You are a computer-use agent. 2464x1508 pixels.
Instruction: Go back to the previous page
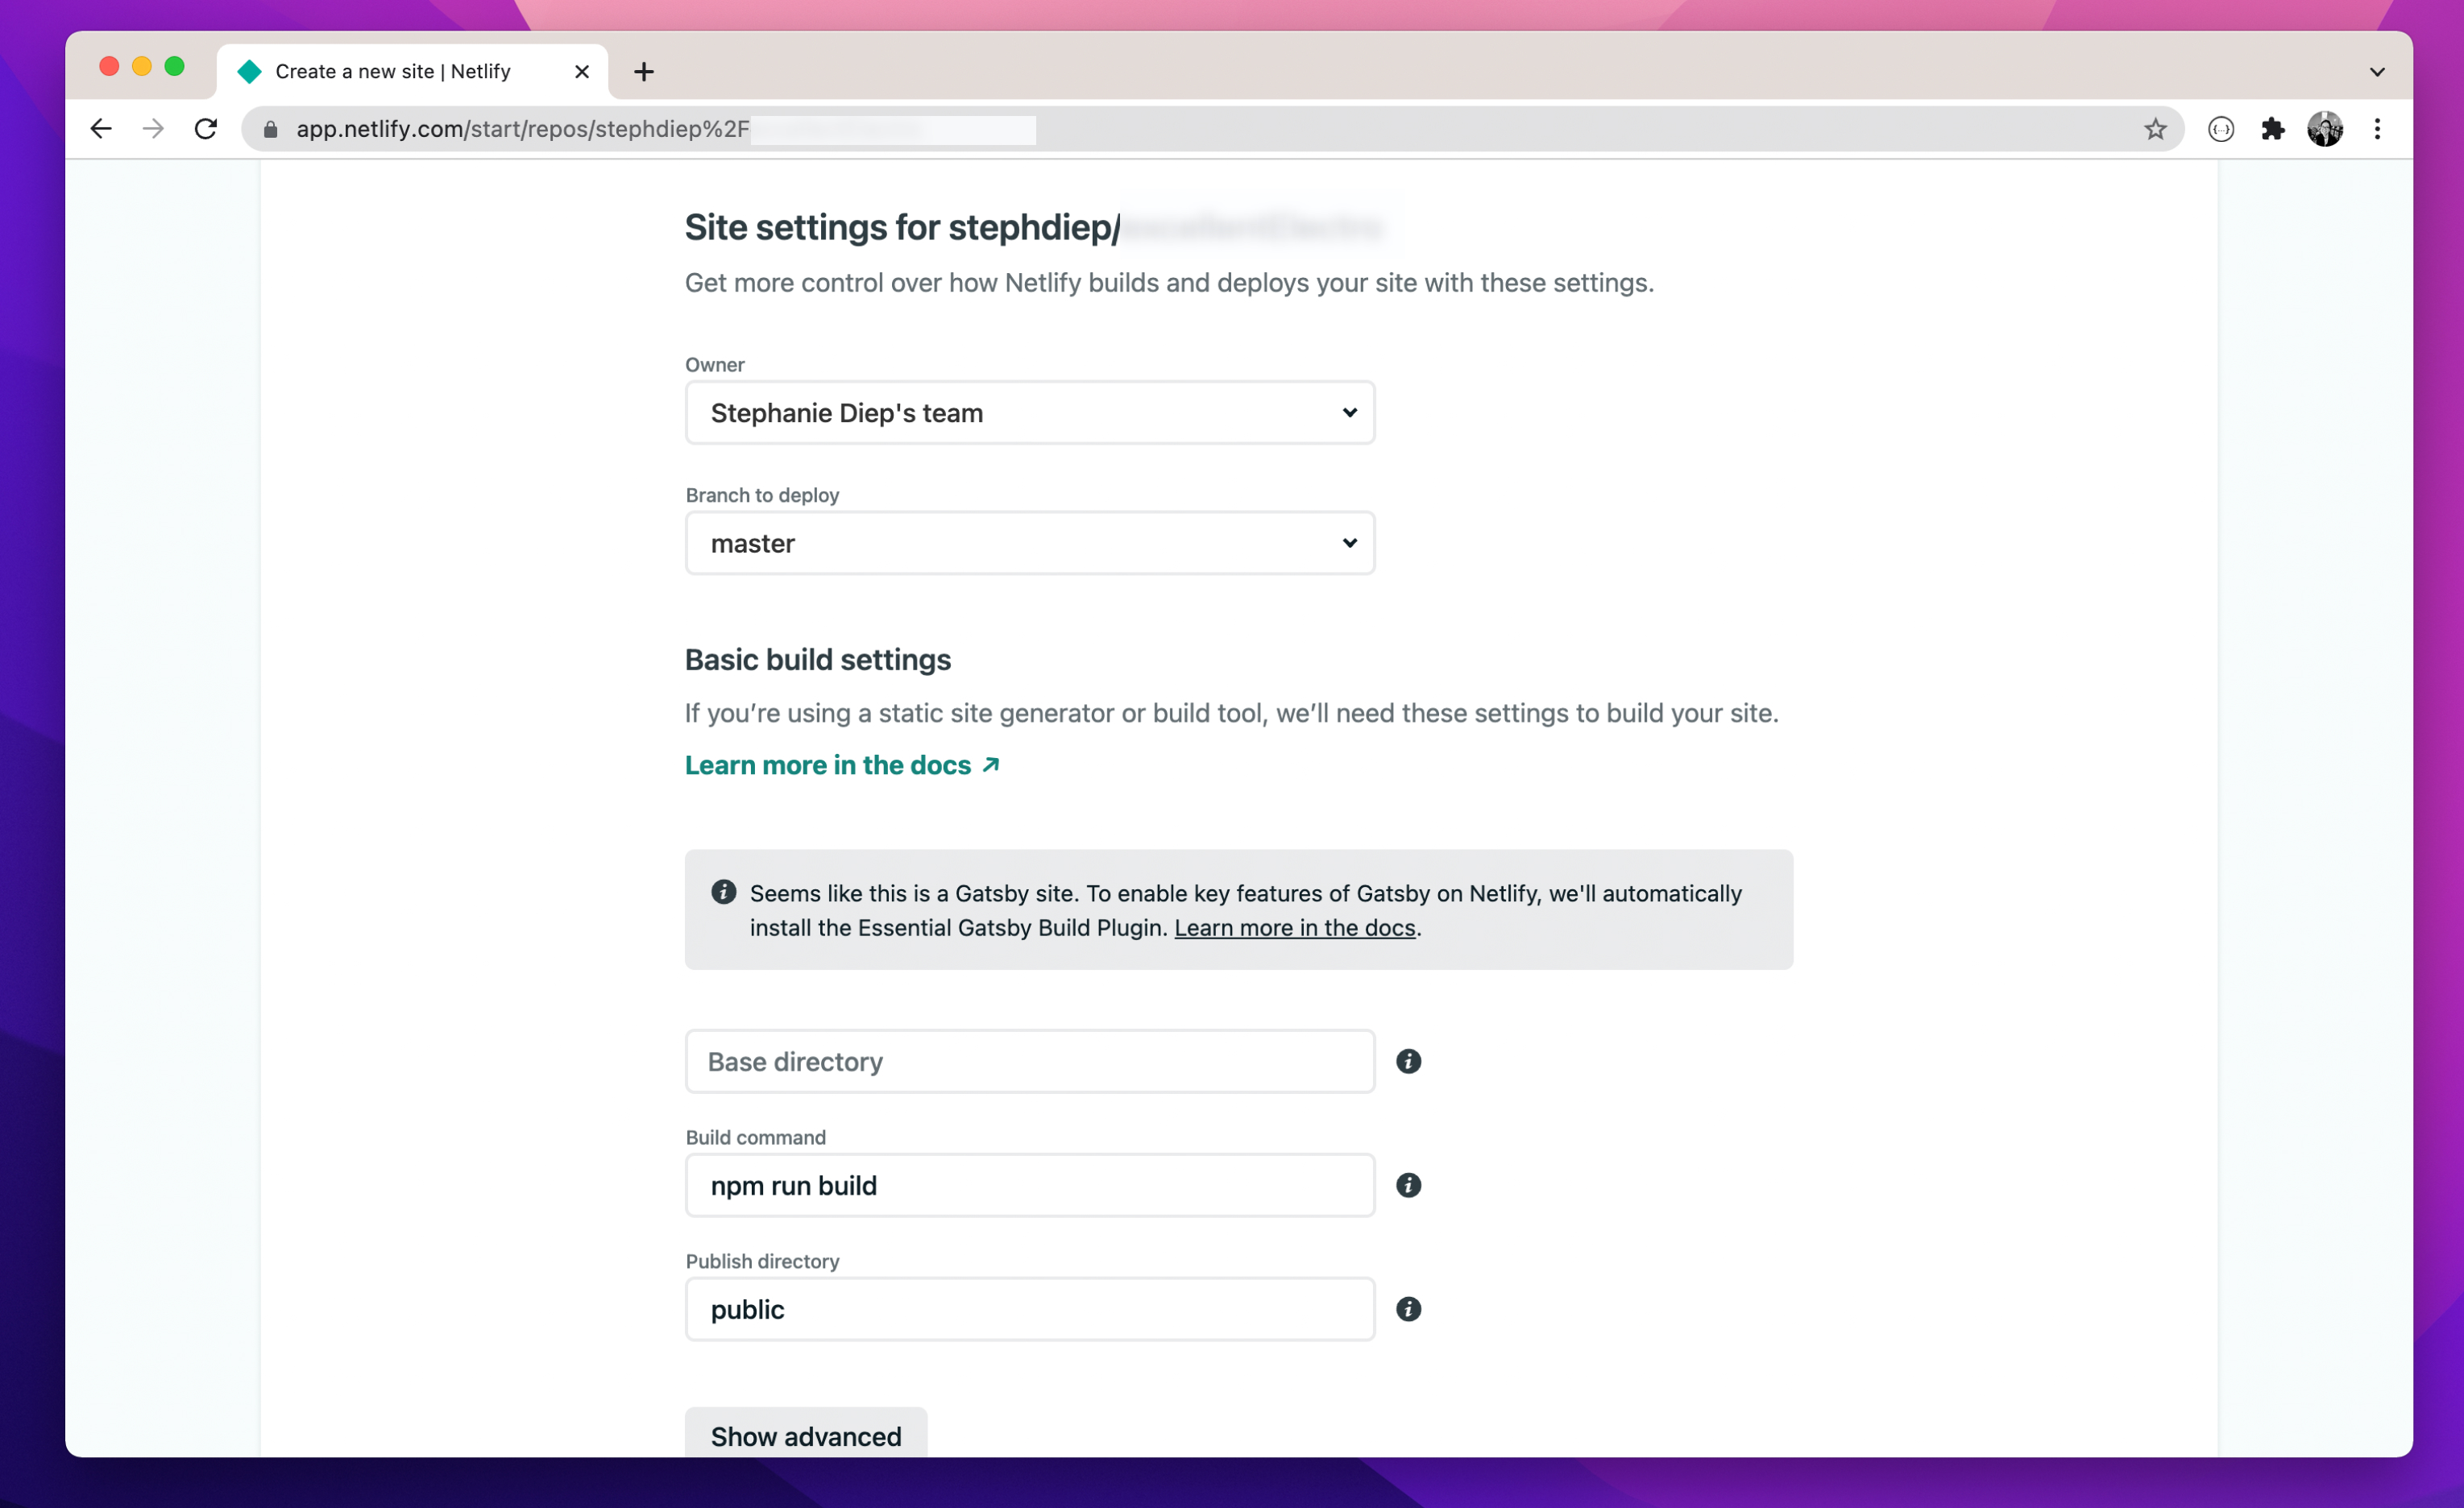pyautogui.click(x=101, y=129)
